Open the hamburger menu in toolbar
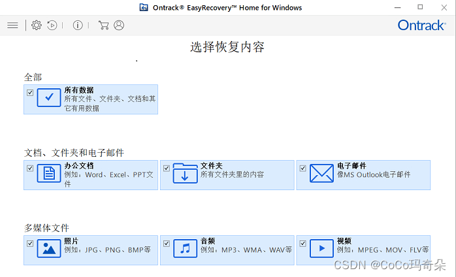 coord(12,25)
